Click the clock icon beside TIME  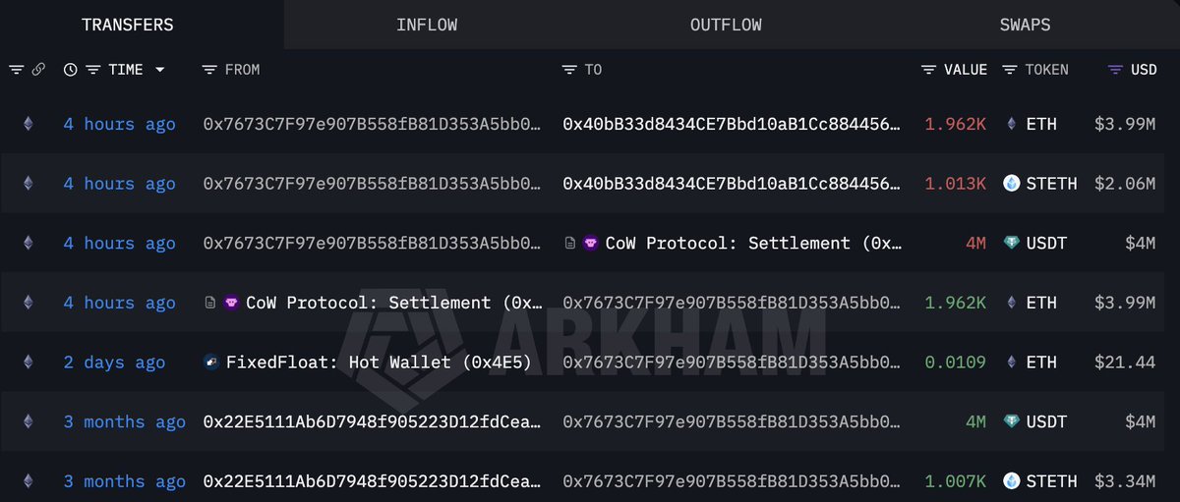click(x=70, y=70)
